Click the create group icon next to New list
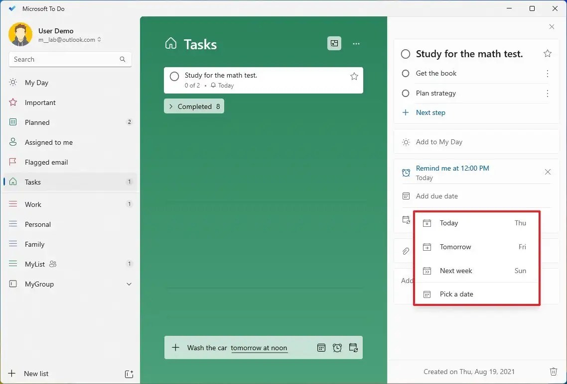Viewport: 567px width, 384px height. tap(129, 374)
